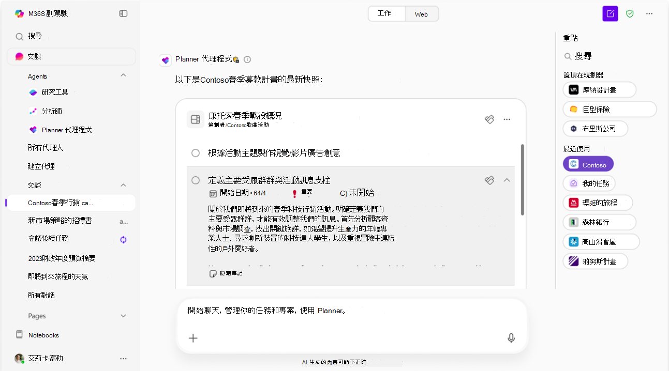The image size is (669, 371).
Task: Click the board icon beside 康托索春季戰役概況
Action: pos(195,119)
